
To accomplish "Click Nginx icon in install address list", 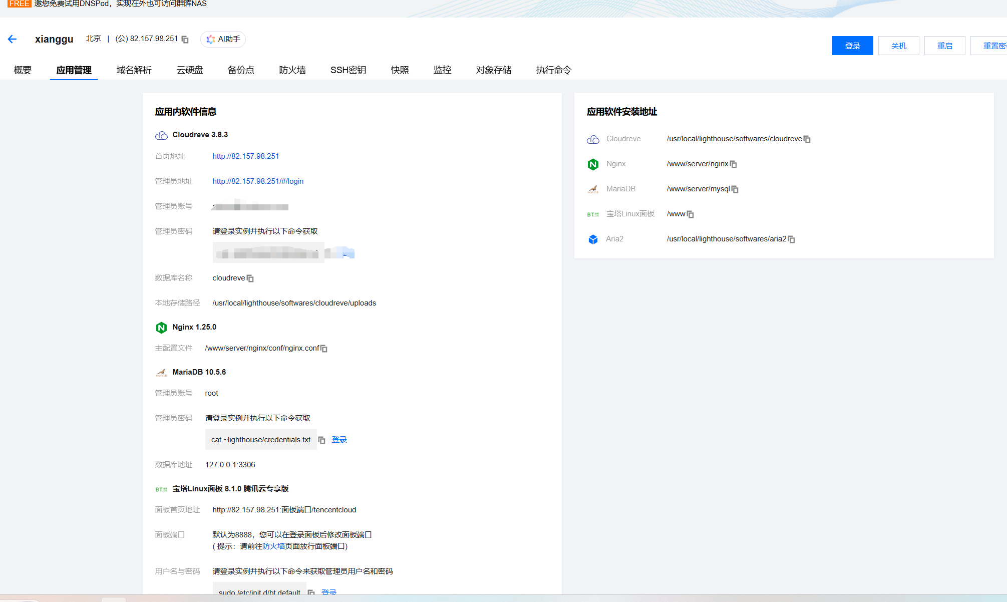I will pos(593,164).
